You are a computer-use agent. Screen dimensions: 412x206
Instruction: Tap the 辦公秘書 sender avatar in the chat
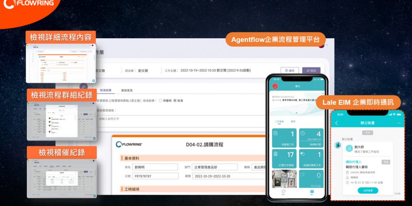click(x=338, y=145)
